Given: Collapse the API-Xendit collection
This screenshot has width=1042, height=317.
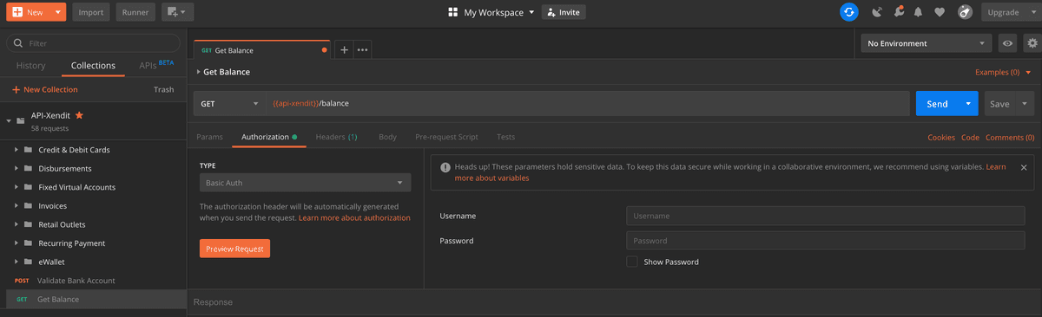Looking at the screenshot, I should 9,121.
